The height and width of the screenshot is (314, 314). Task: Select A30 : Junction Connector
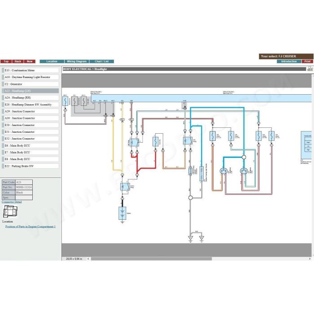(x=30, y=118)
